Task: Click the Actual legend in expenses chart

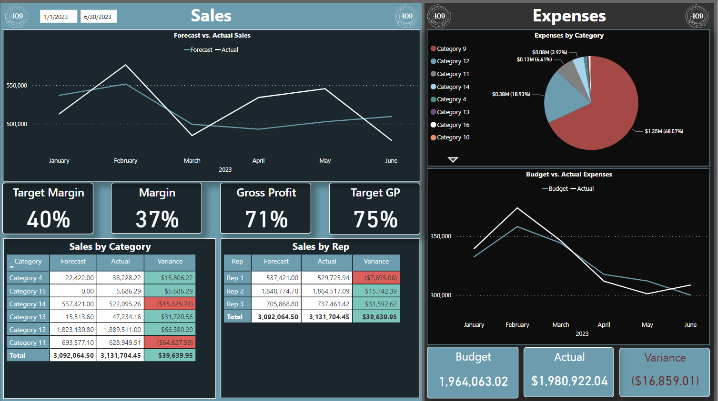Action: point(582,189)
